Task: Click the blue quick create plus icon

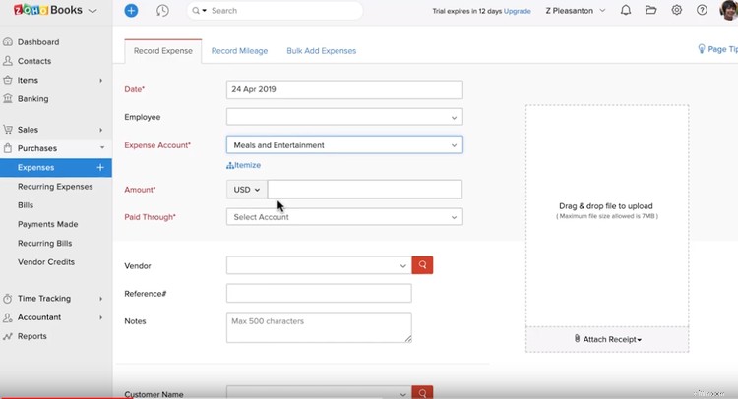Action: [x=132, y=11]
